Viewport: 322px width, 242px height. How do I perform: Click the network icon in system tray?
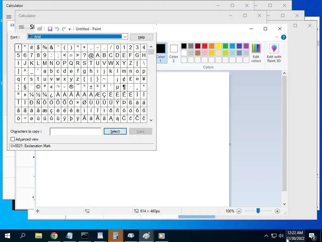tap(274, 236)
